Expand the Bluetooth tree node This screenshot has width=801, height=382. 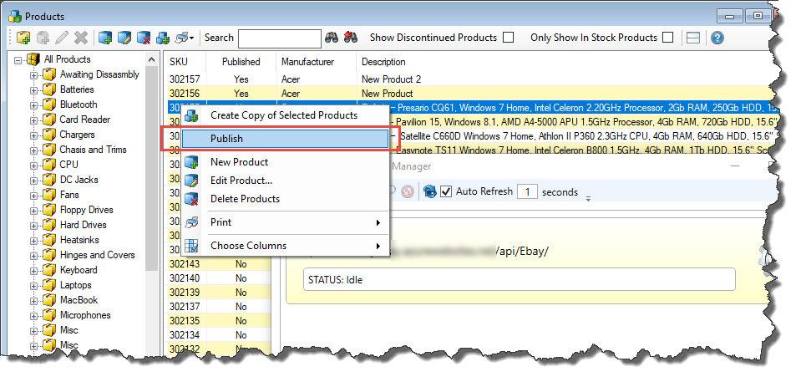coord(34,105)
